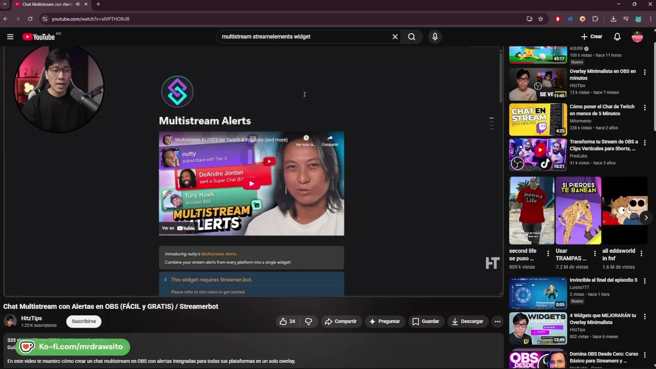Mute the tab via speaker icon

(78, 4)
